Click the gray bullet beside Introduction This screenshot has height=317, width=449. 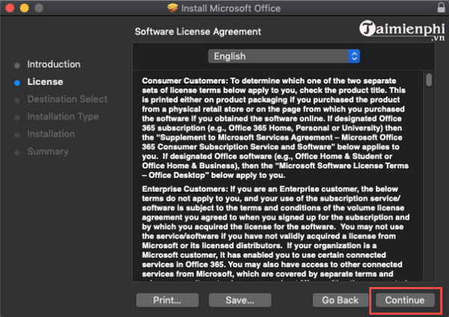17,66
